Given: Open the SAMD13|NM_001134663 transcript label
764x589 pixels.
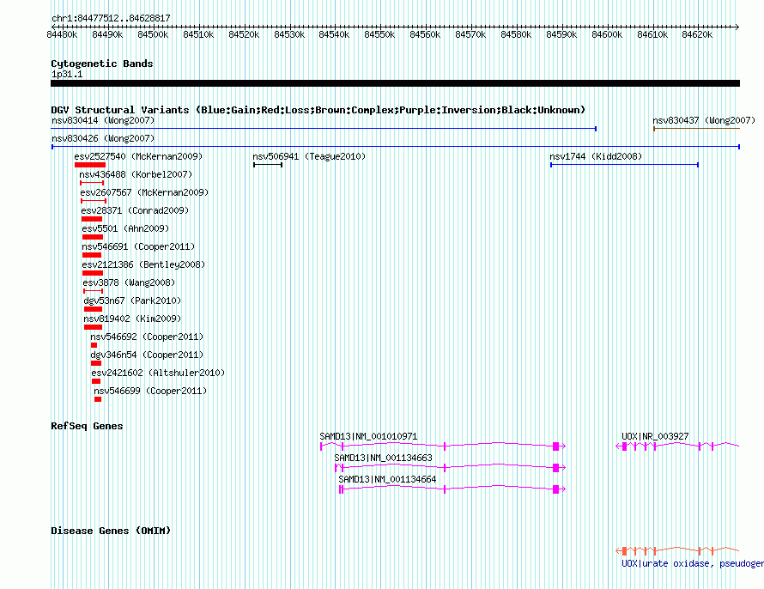Looking at the screenshot, I should 384,458.
